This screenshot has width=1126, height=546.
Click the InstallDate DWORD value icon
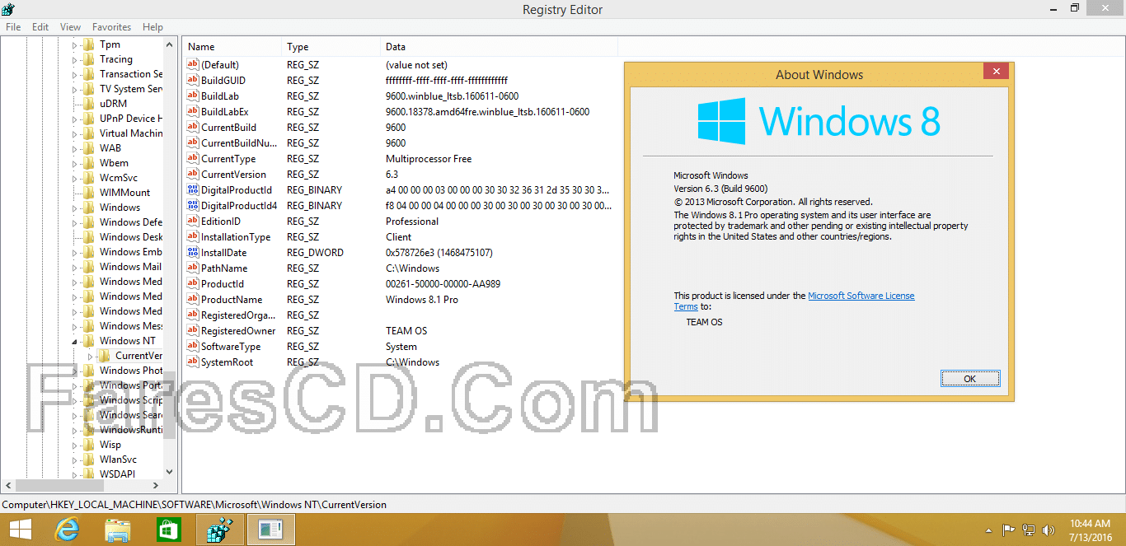[x=193, y=253]
